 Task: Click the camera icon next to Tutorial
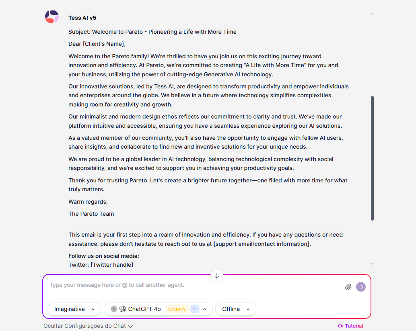[341, 326]
